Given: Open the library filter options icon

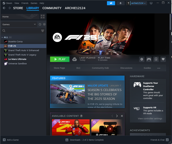Looking at the screenshot, I should (43, 31).
